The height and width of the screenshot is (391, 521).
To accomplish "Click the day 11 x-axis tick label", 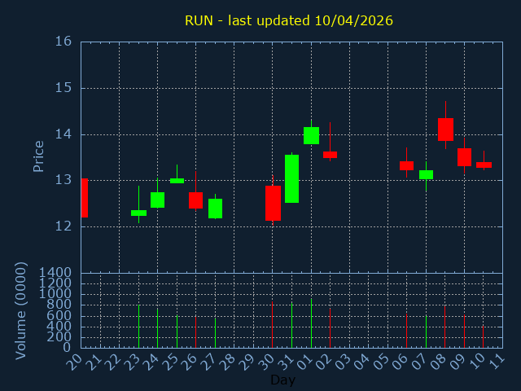I will (496, 360).
